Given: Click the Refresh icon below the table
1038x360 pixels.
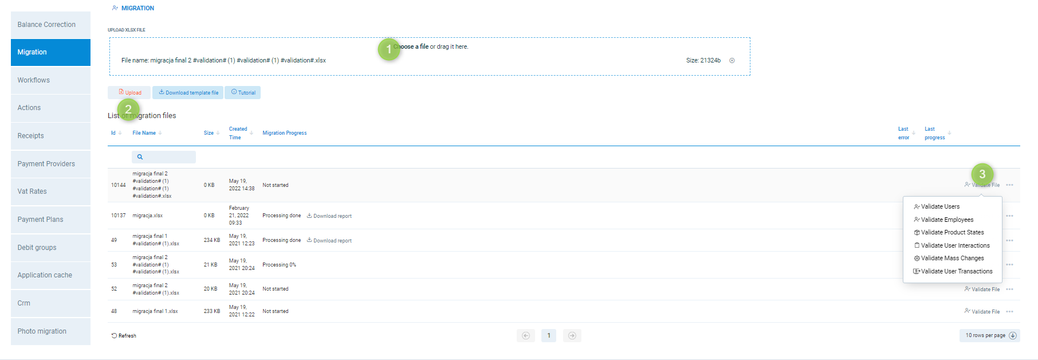Looking at the screenshot, I should [x=114, y=336].
